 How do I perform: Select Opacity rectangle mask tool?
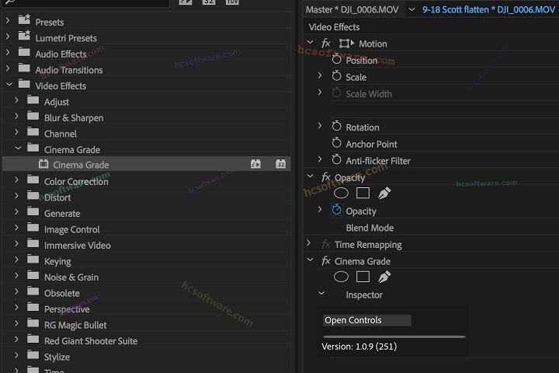(363, 193)
